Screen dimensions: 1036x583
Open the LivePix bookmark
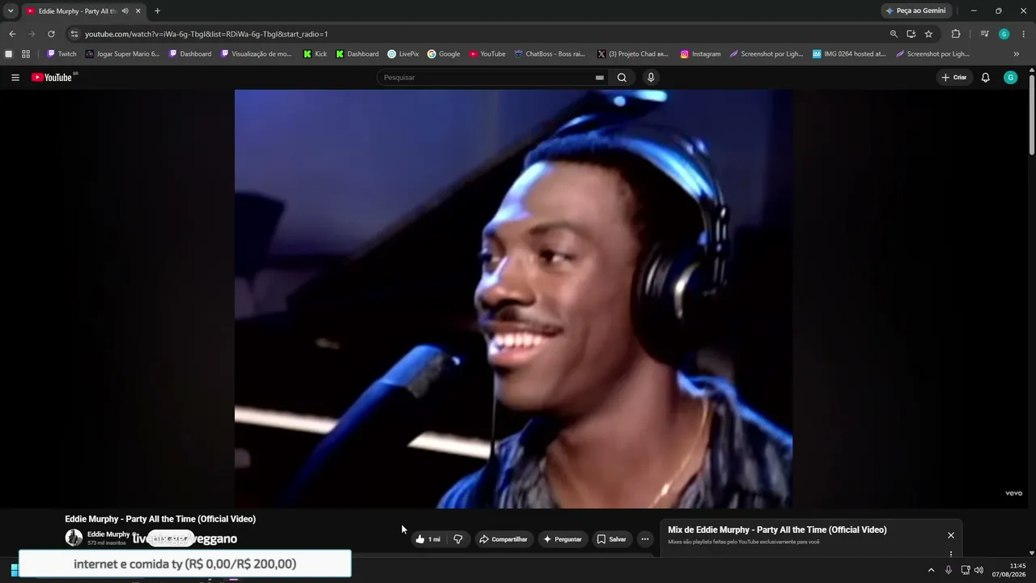[403, 54]
